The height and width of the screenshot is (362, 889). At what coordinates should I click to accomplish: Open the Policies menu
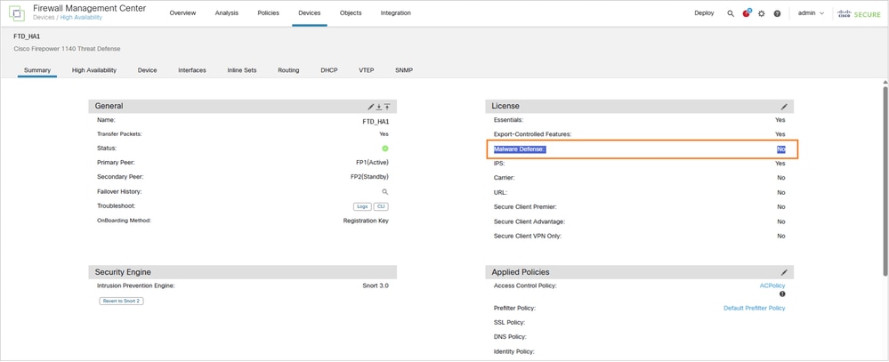268,13
